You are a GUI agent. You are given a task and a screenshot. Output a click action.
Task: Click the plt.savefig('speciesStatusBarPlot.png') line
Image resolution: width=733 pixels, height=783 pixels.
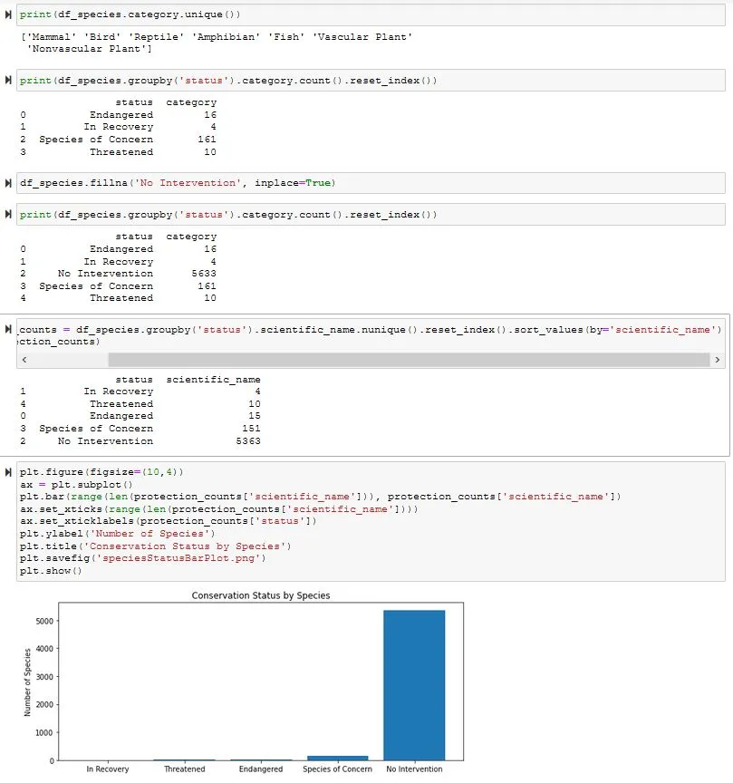coord(143,557)
